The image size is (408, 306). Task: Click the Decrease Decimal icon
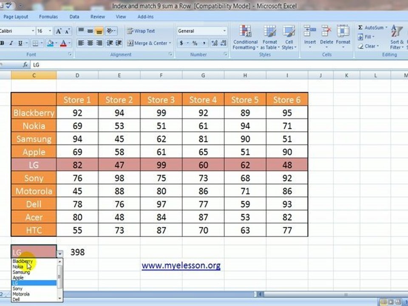click(223, 43)
